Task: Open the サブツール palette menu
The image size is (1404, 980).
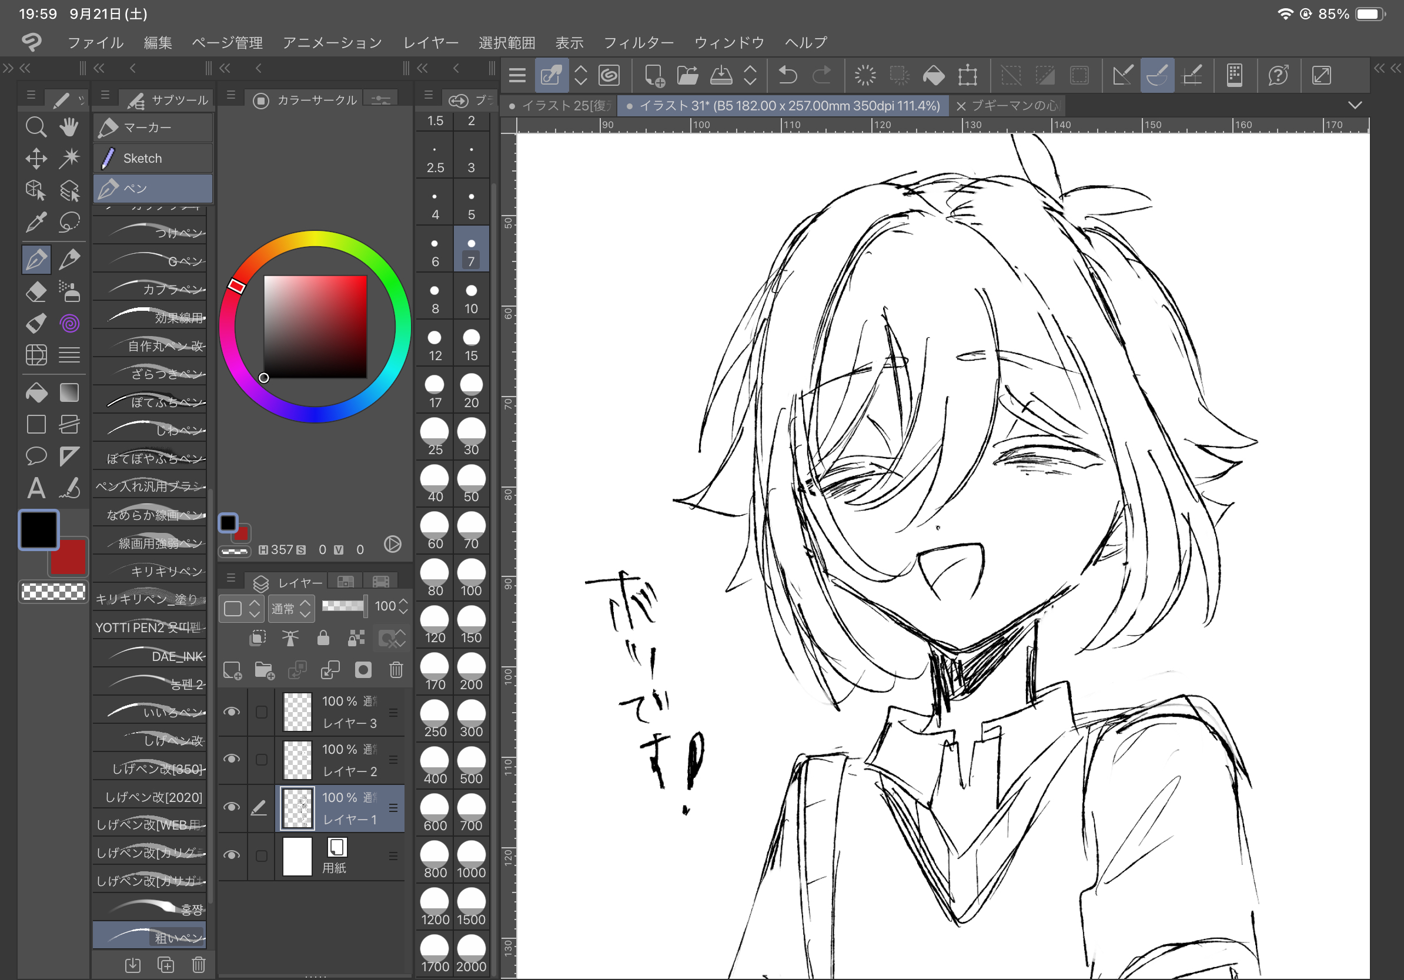Action: pyautogui.click(x=105, y=95)
